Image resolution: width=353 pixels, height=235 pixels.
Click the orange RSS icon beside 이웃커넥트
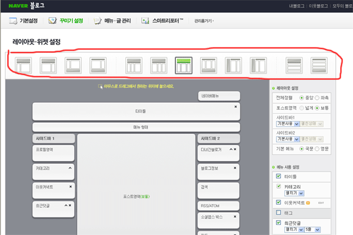pyautogui.click(x=308, y=203)
